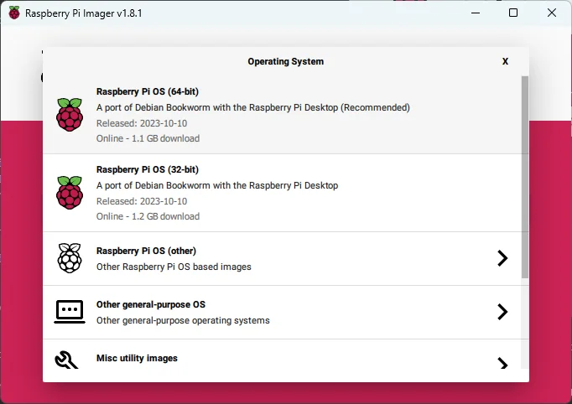Viewport: 572px width, 404px height.
Task: Choose Raspberry Pi OS (32-bit) title
Action: [x=148, y=169]
